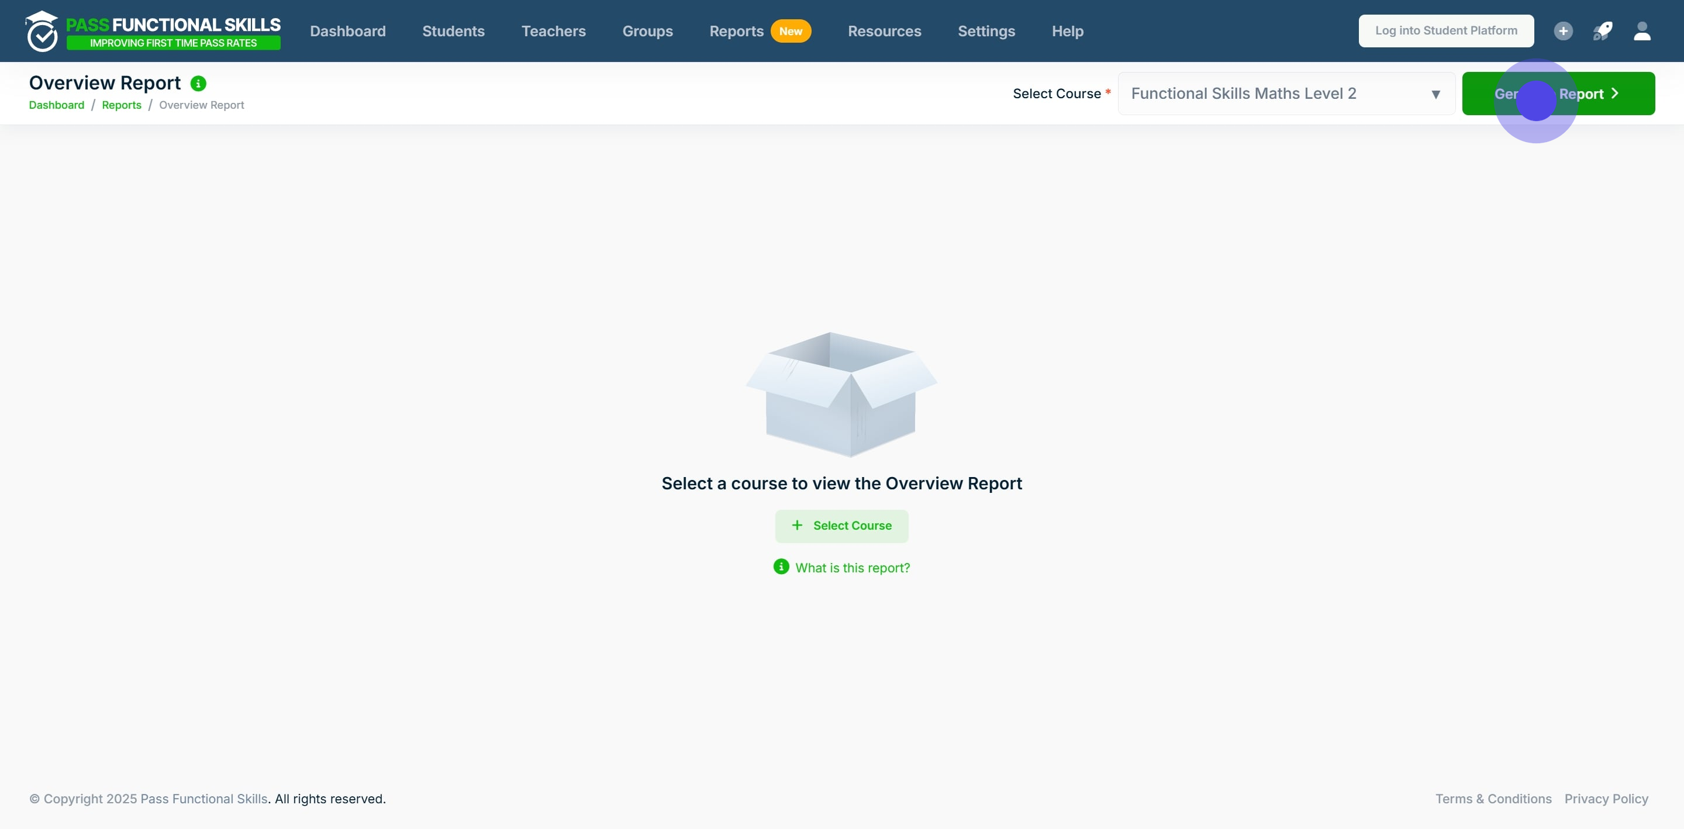Open the user profile icon
The width and height of the screenshot is (1684, 829).
click(x=1642, y=31)
